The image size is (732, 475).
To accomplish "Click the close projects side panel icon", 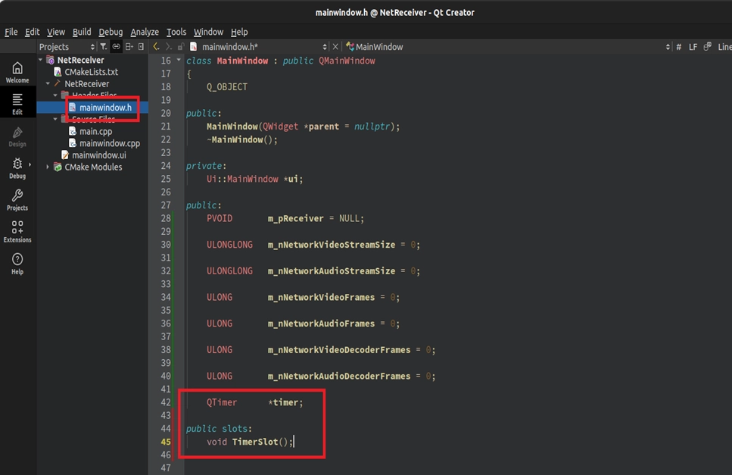I will 141,47.
